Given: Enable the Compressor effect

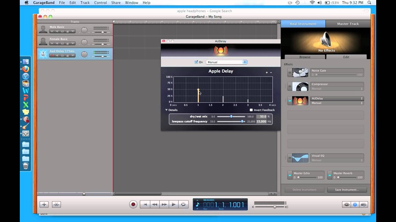Looking at the screenshot, I should click(290, 86).
